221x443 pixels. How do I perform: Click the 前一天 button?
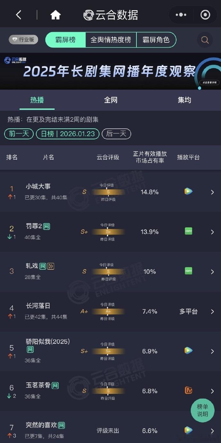pos(18,134)
